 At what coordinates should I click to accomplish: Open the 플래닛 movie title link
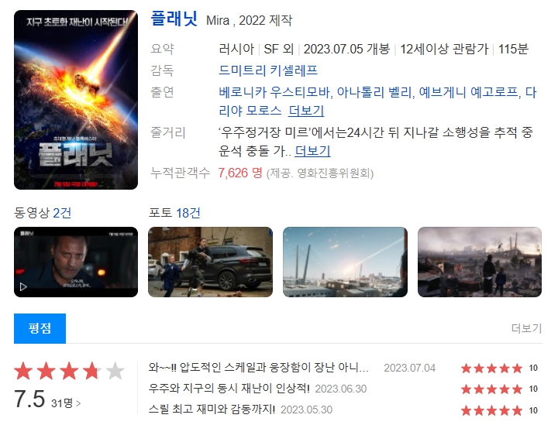click(174, 19)
